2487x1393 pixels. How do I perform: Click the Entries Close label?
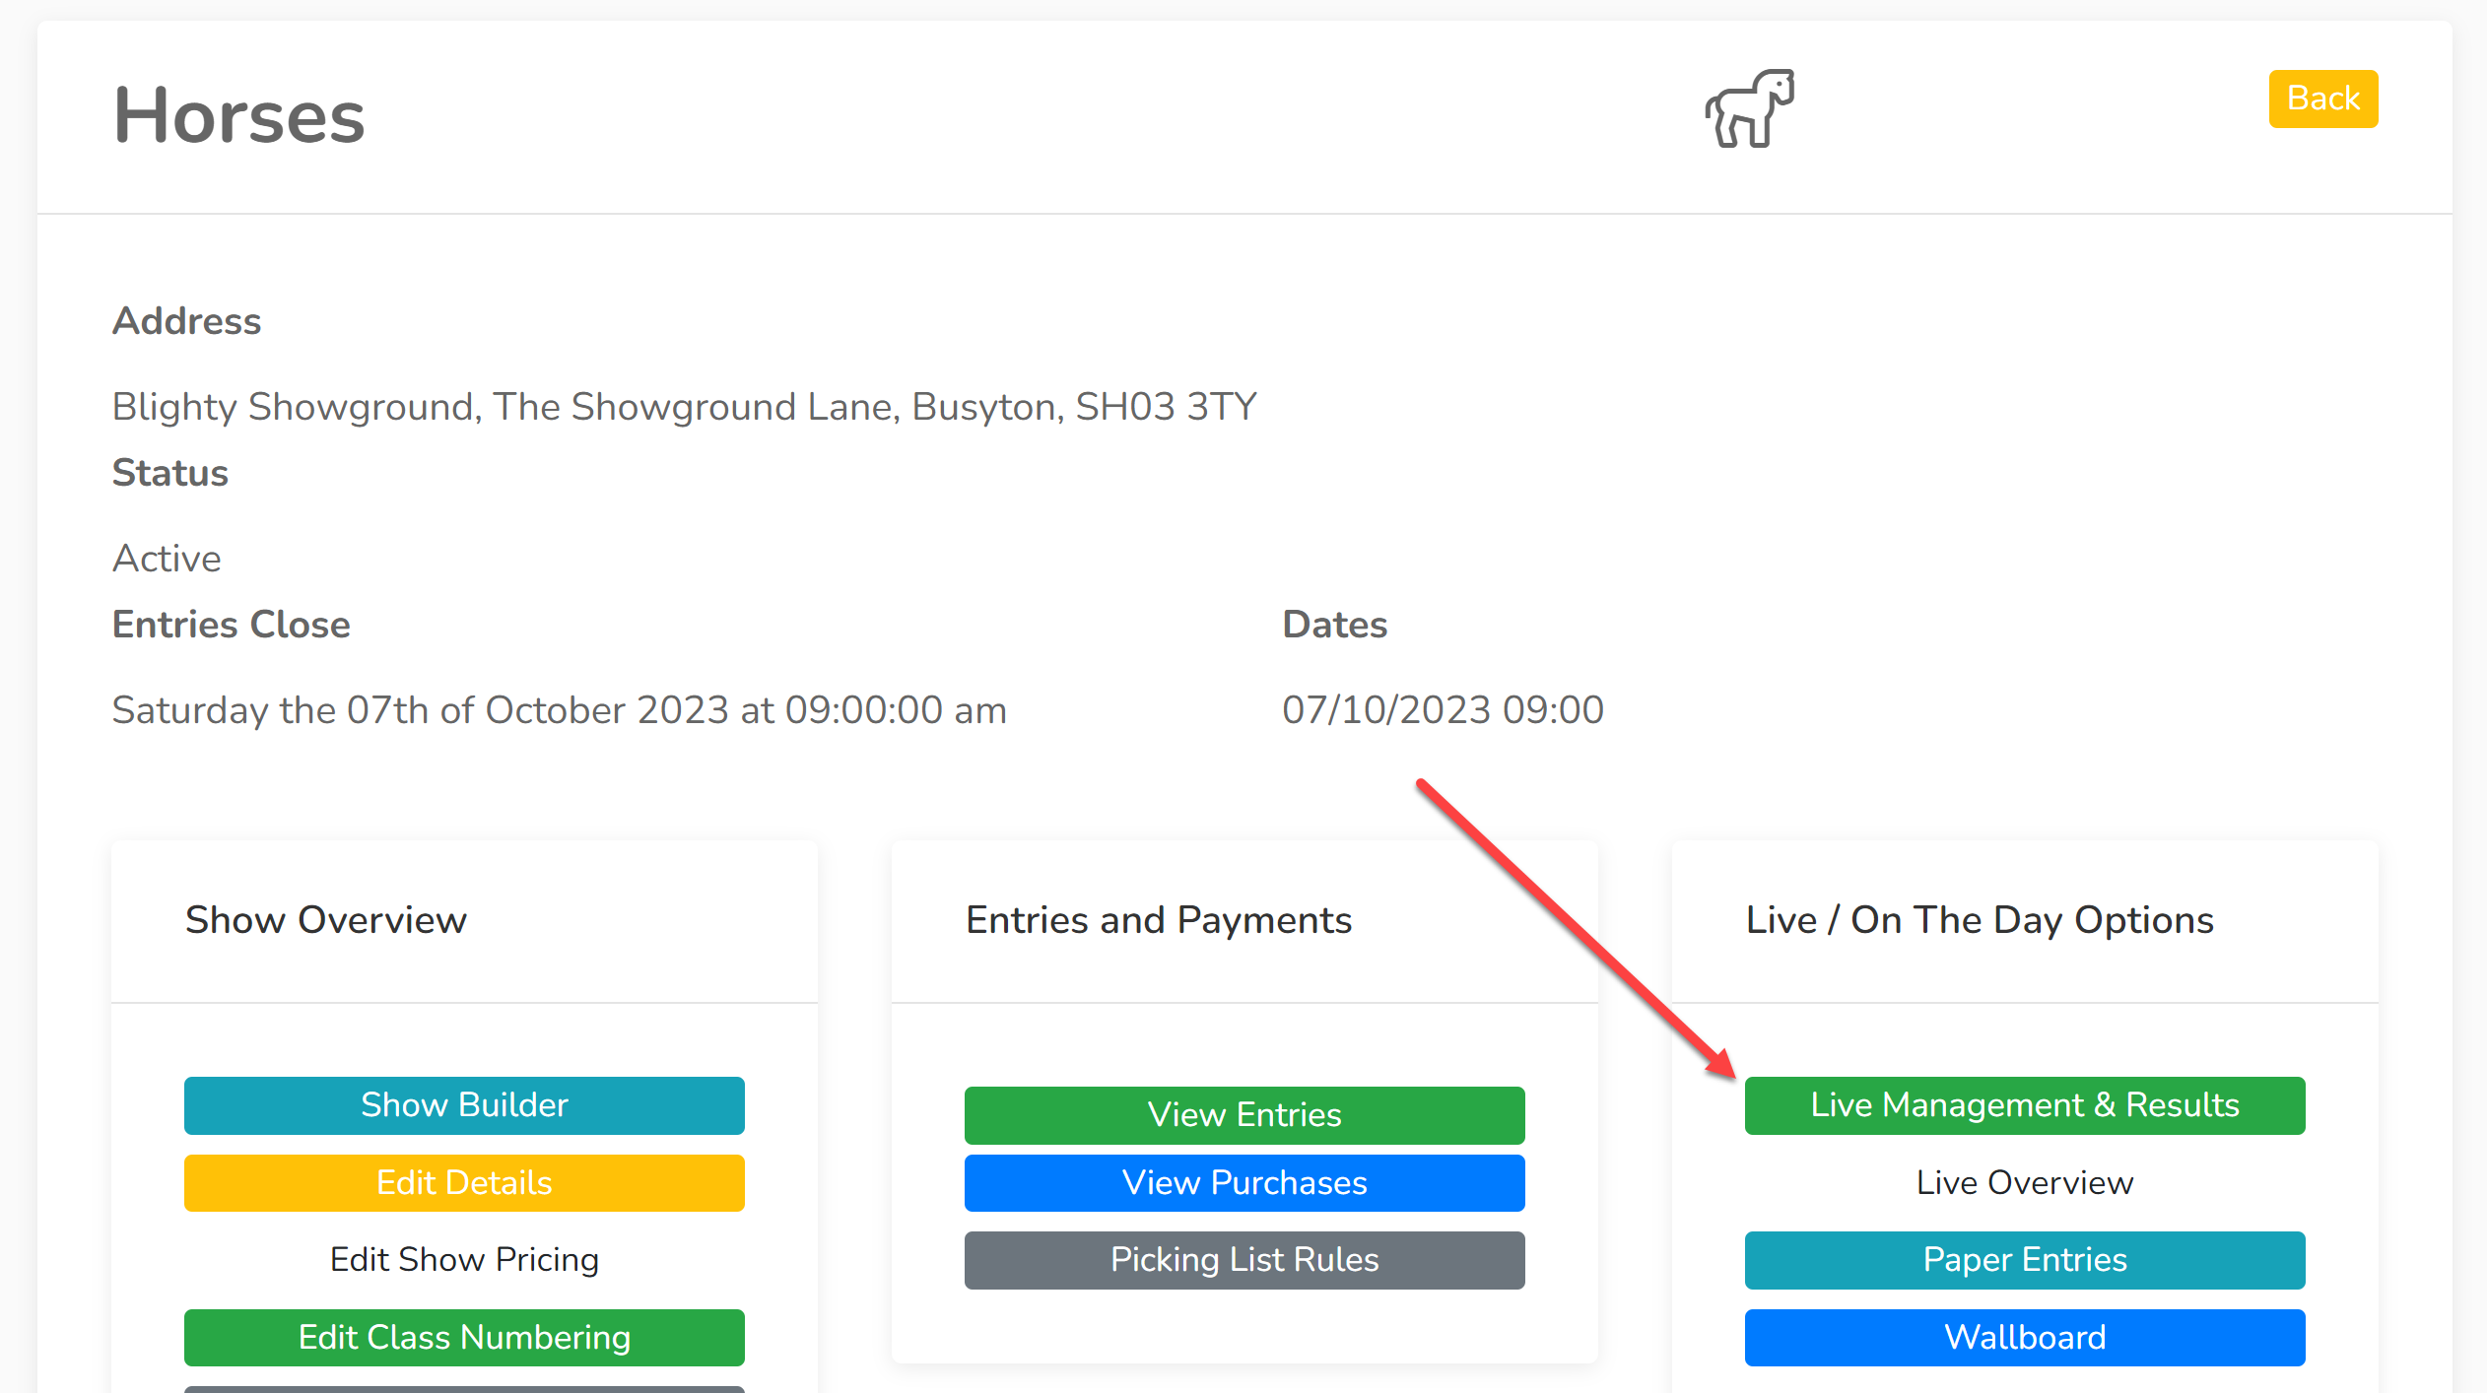pyautogui.click(x=232, y=625)
